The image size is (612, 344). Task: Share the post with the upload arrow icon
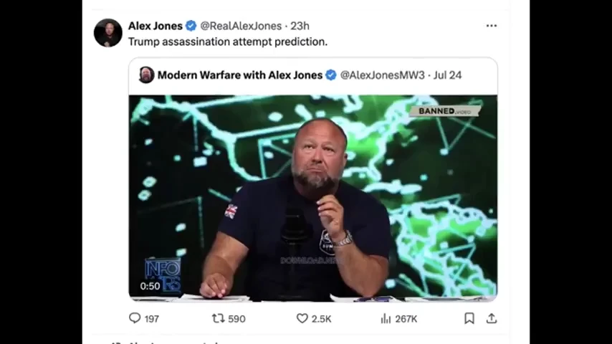492,318
